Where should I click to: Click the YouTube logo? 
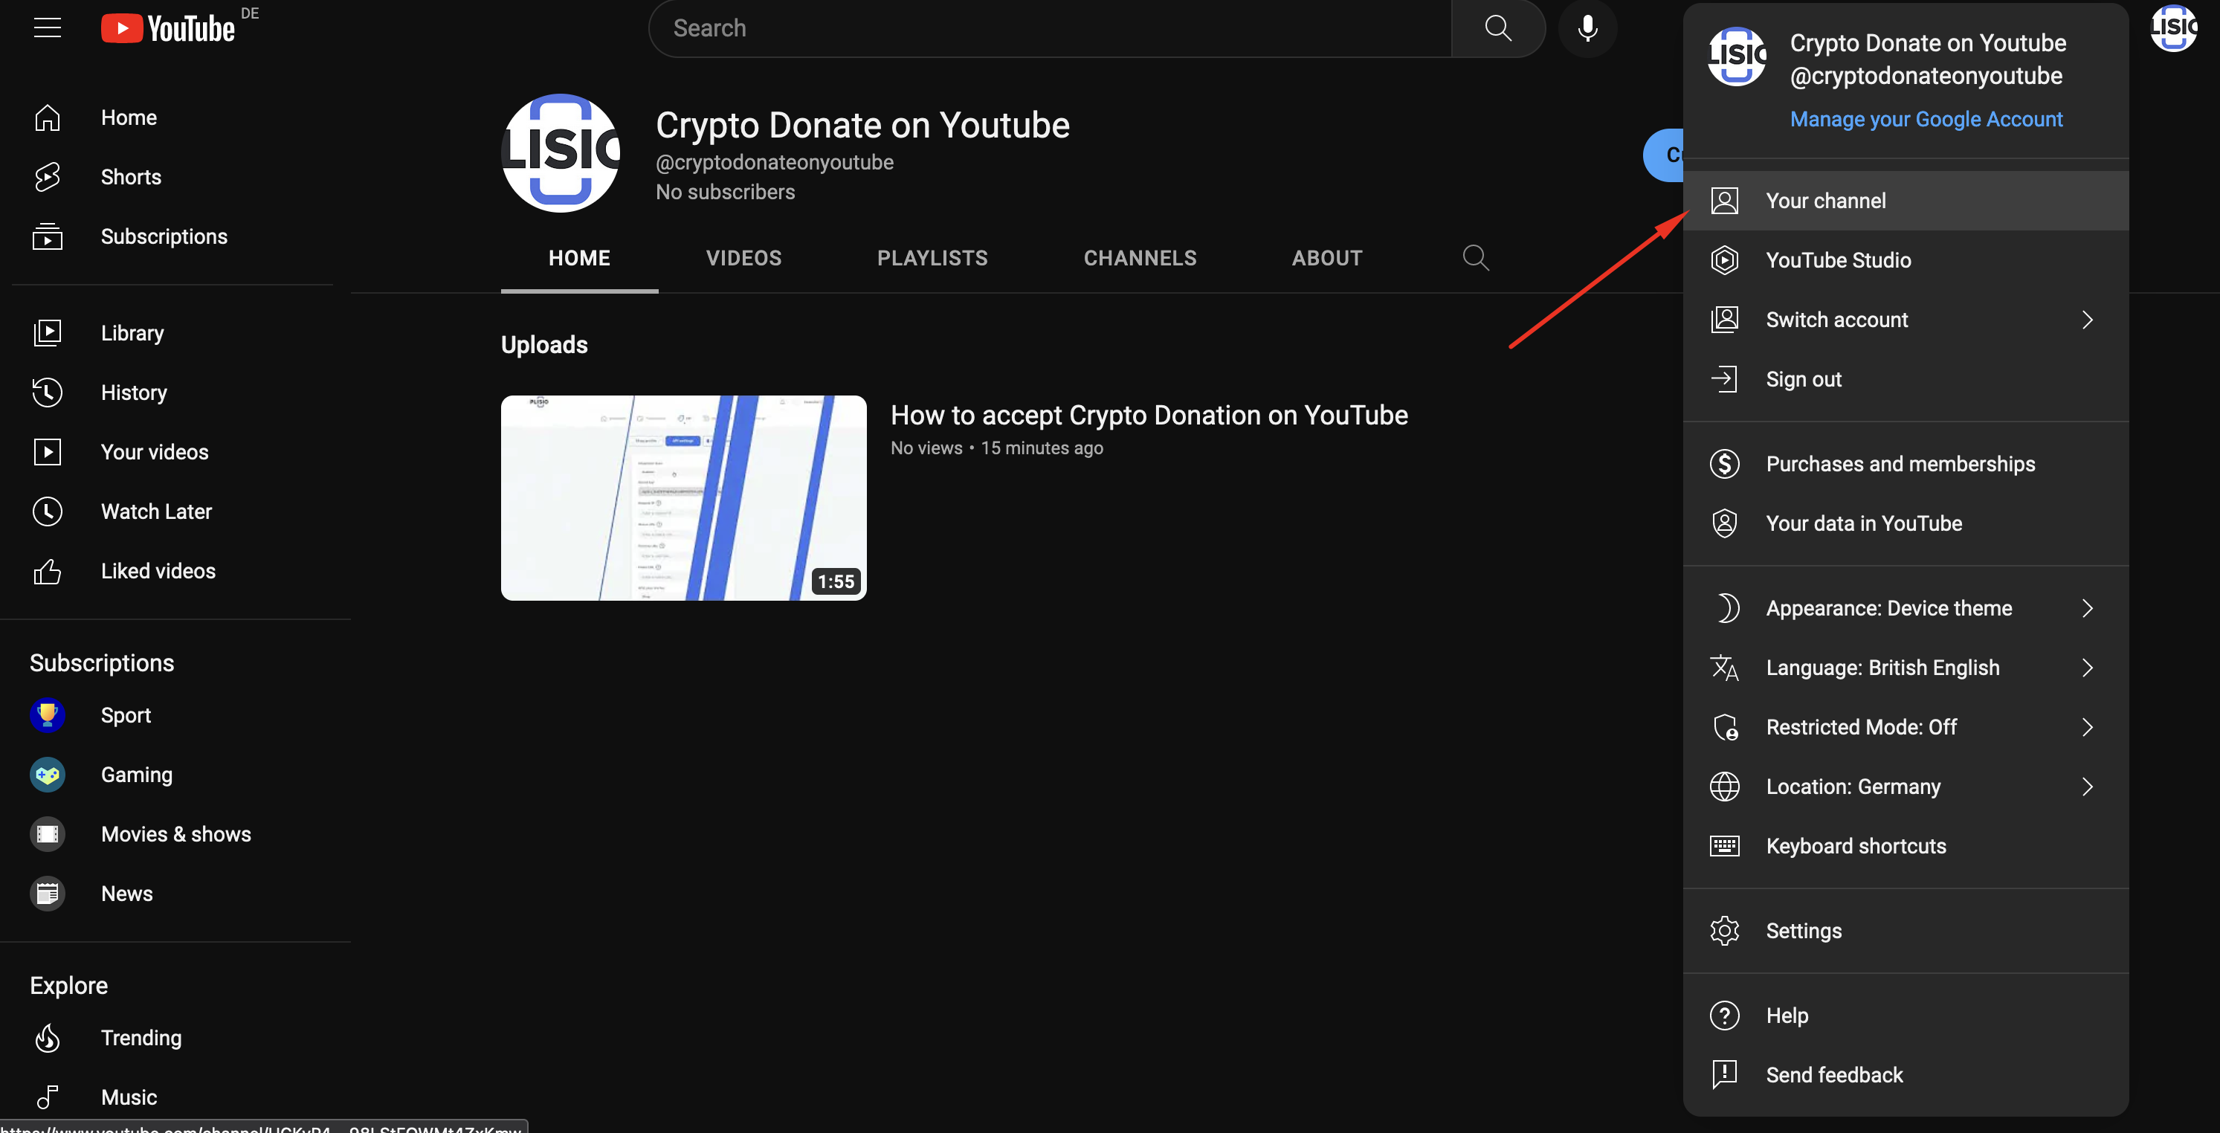pos(167,28)
